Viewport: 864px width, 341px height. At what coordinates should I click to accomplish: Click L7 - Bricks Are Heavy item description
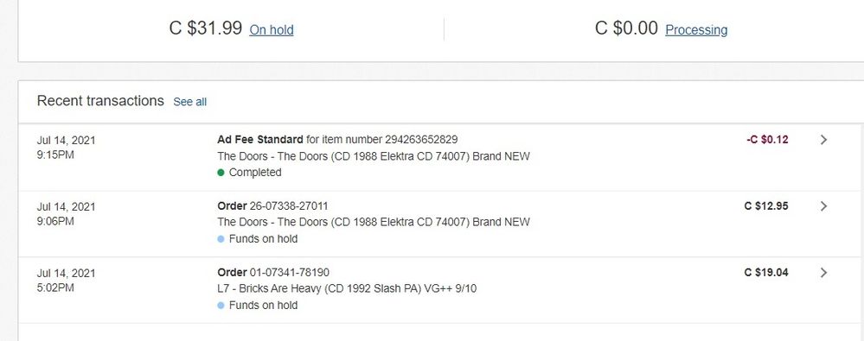(x=347, y=288)
